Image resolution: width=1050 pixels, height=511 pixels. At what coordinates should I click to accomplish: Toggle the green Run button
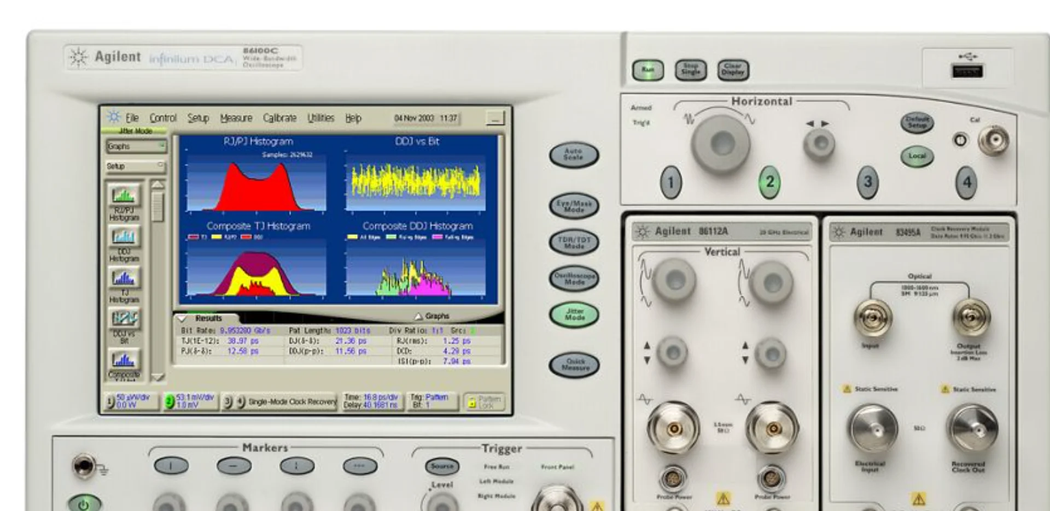pos(648,70)
